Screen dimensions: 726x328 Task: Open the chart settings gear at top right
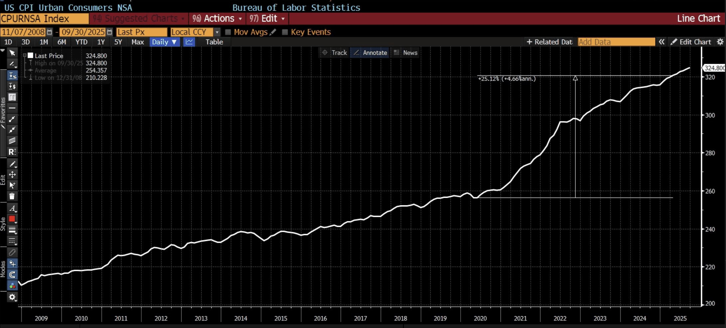[720, 42]
